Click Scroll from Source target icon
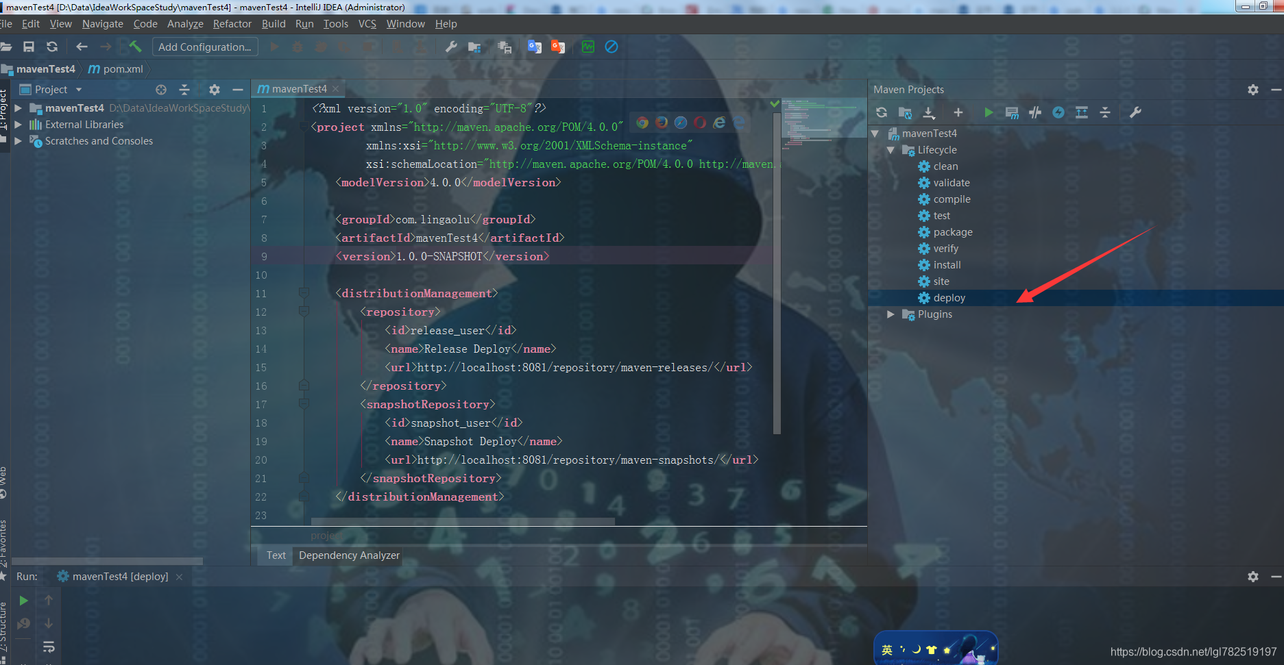1284x665 pixels. pos(161,90)
